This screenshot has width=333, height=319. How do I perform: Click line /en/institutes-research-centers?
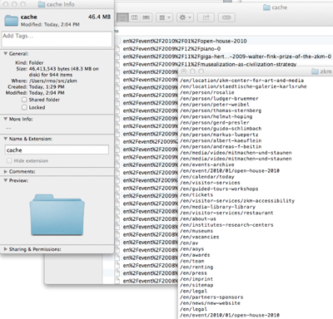[x=226, y=225]
